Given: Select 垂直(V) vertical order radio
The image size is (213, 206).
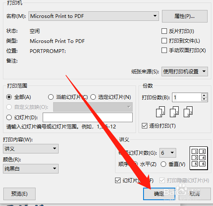Looking at the screenshot, I should [163, 164].
